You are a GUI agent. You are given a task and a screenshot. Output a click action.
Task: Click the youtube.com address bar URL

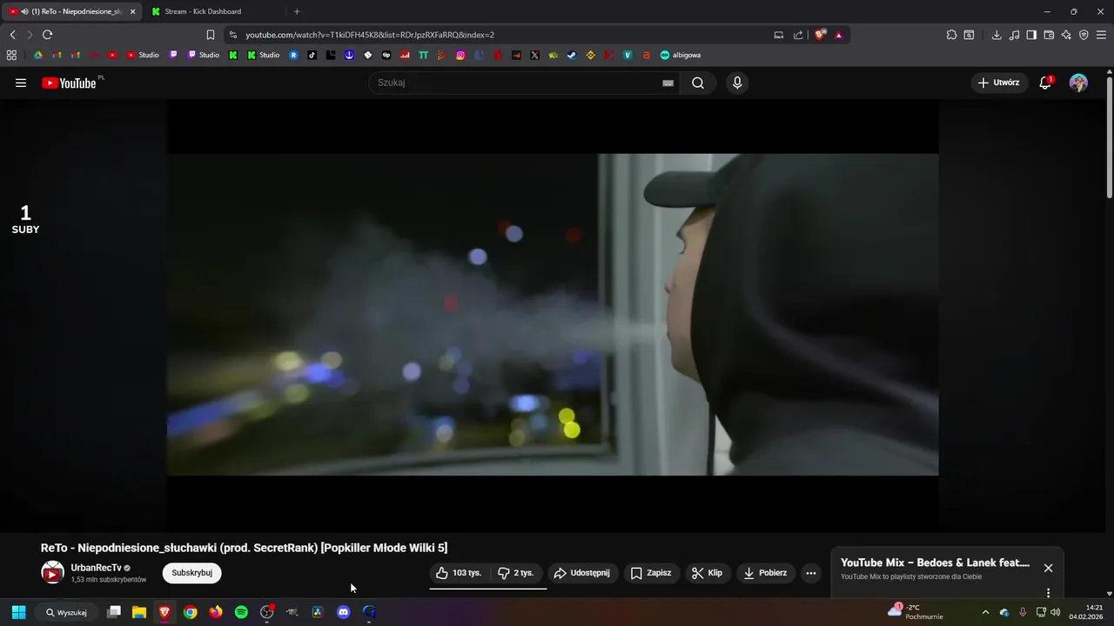click(x=370, y=35)
